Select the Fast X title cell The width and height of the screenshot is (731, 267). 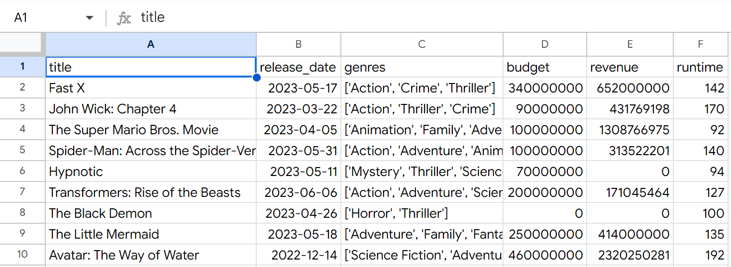click(x=151, y=88)
